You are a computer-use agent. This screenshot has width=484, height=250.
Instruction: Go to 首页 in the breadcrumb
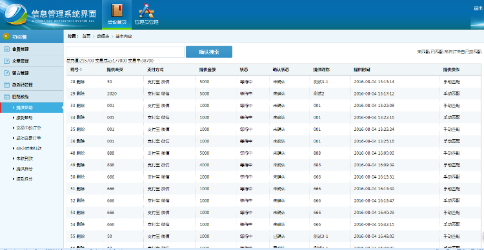click(x=86, y=36)
